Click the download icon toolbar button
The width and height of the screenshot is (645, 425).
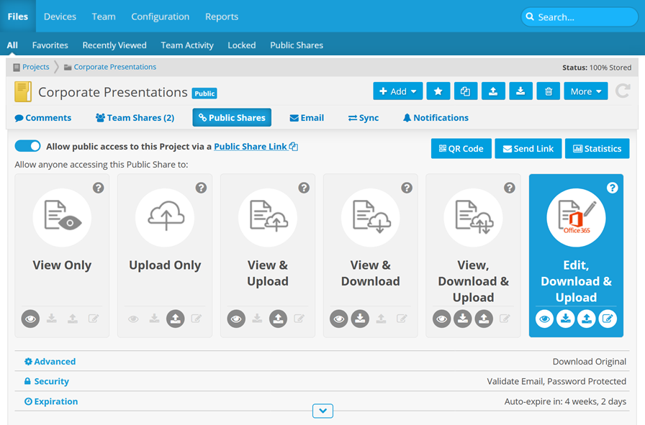click(x=520, y=91)
